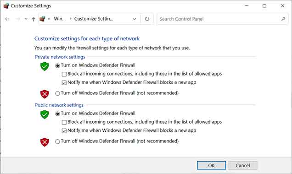Close the Customize Settings window
This screenshot has width=292, height=174.
coord(282,6)
